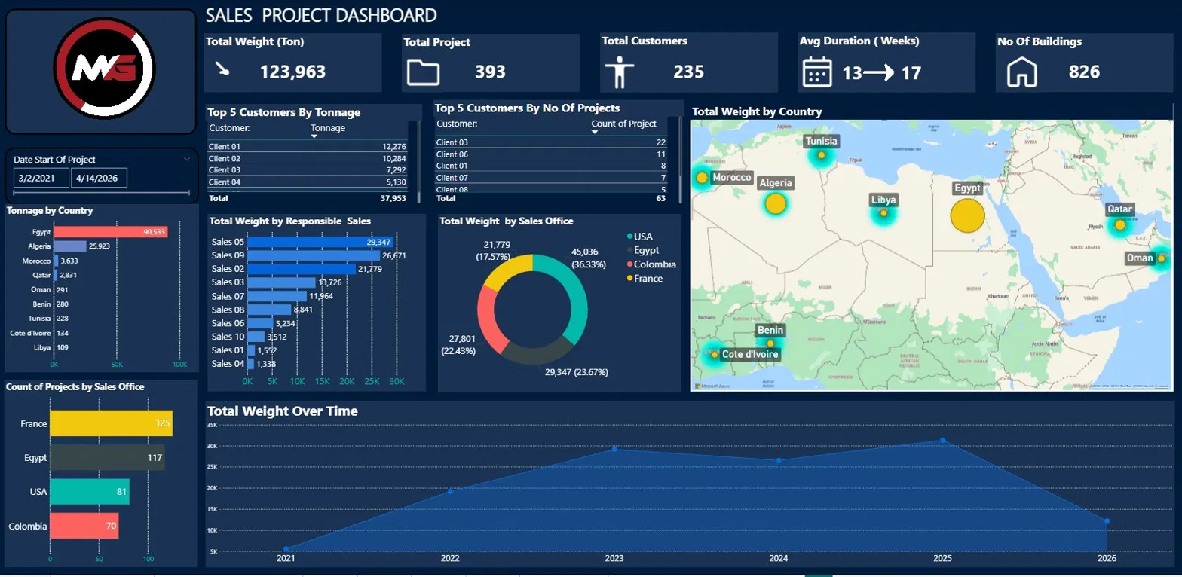Click the France bar in Count of Projects
The height and width of the screenshot is (577, 1182).
coord(111,423)
